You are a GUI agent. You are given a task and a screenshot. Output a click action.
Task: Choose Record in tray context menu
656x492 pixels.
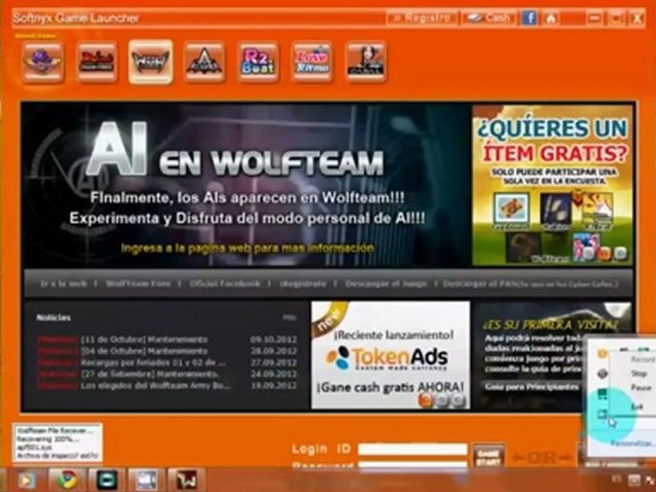click(642, 359)
